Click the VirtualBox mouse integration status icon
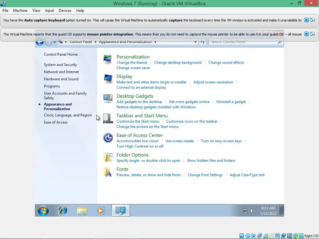319x239 pixels. click(x=295, y=236)
